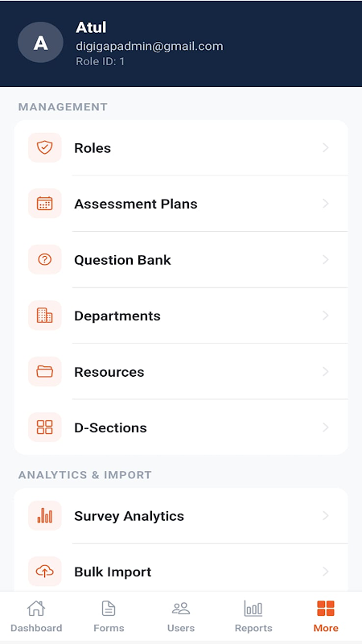
Task: Click the profile avatar with letter A
Action: point(41,43)
